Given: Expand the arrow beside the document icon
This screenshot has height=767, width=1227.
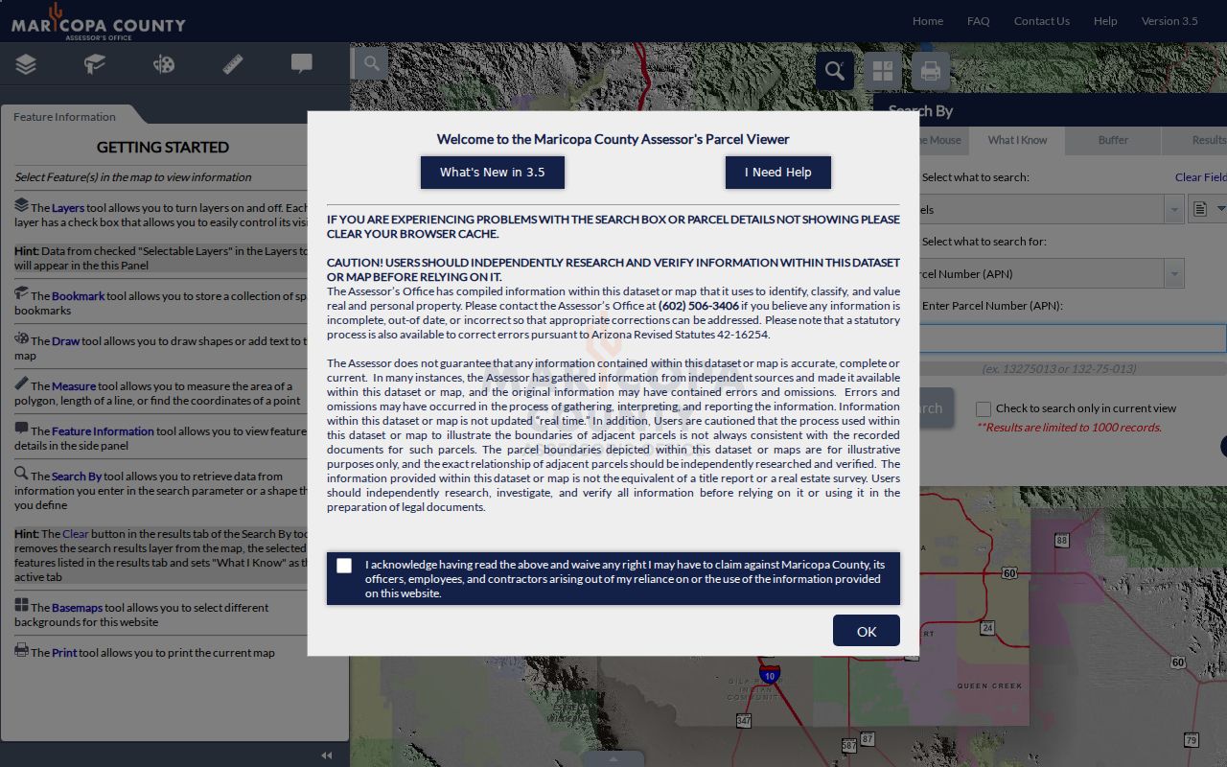Looking at the screenshot, I should click(x=1220, y=209).
